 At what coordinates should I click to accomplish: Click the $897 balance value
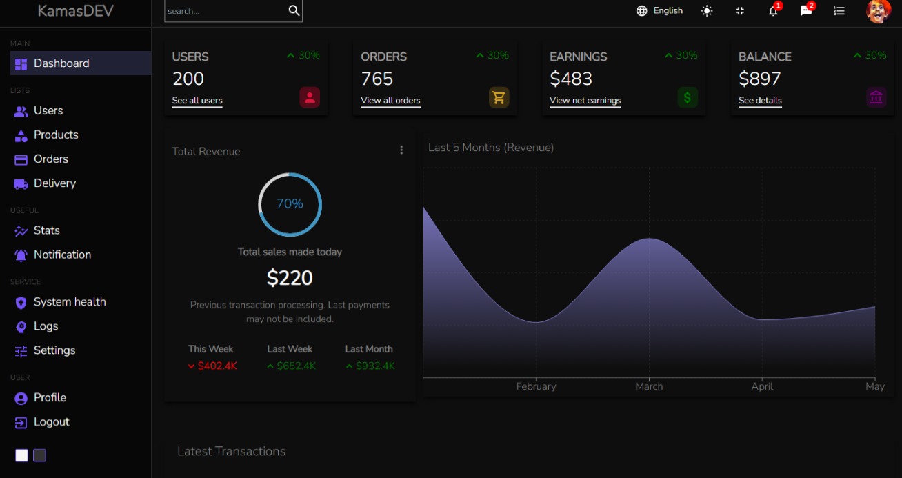pyautogui.click(x=760, y=79)
